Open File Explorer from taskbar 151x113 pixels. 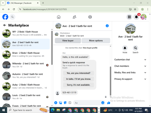[x=58, y=110]
